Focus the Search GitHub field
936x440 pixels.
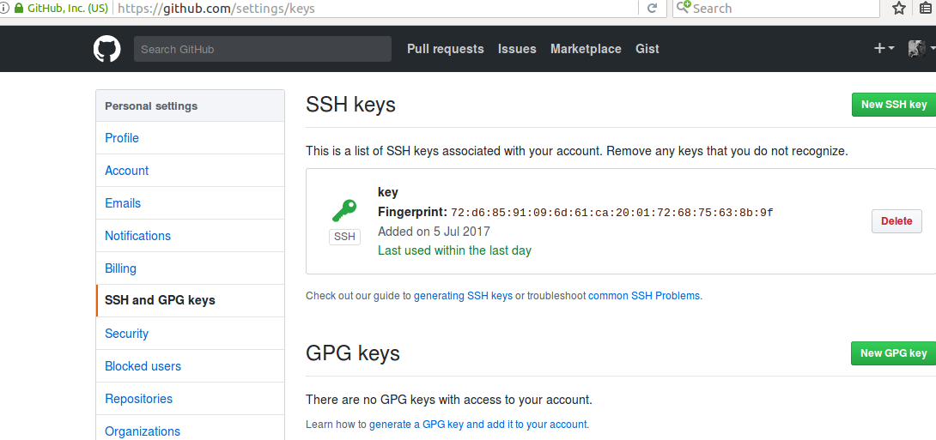click(x=263, y=49)
